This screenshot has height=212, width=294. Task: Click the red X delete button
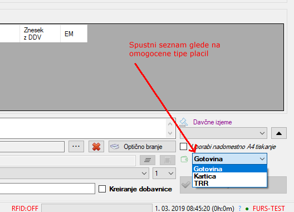(96, 147)
